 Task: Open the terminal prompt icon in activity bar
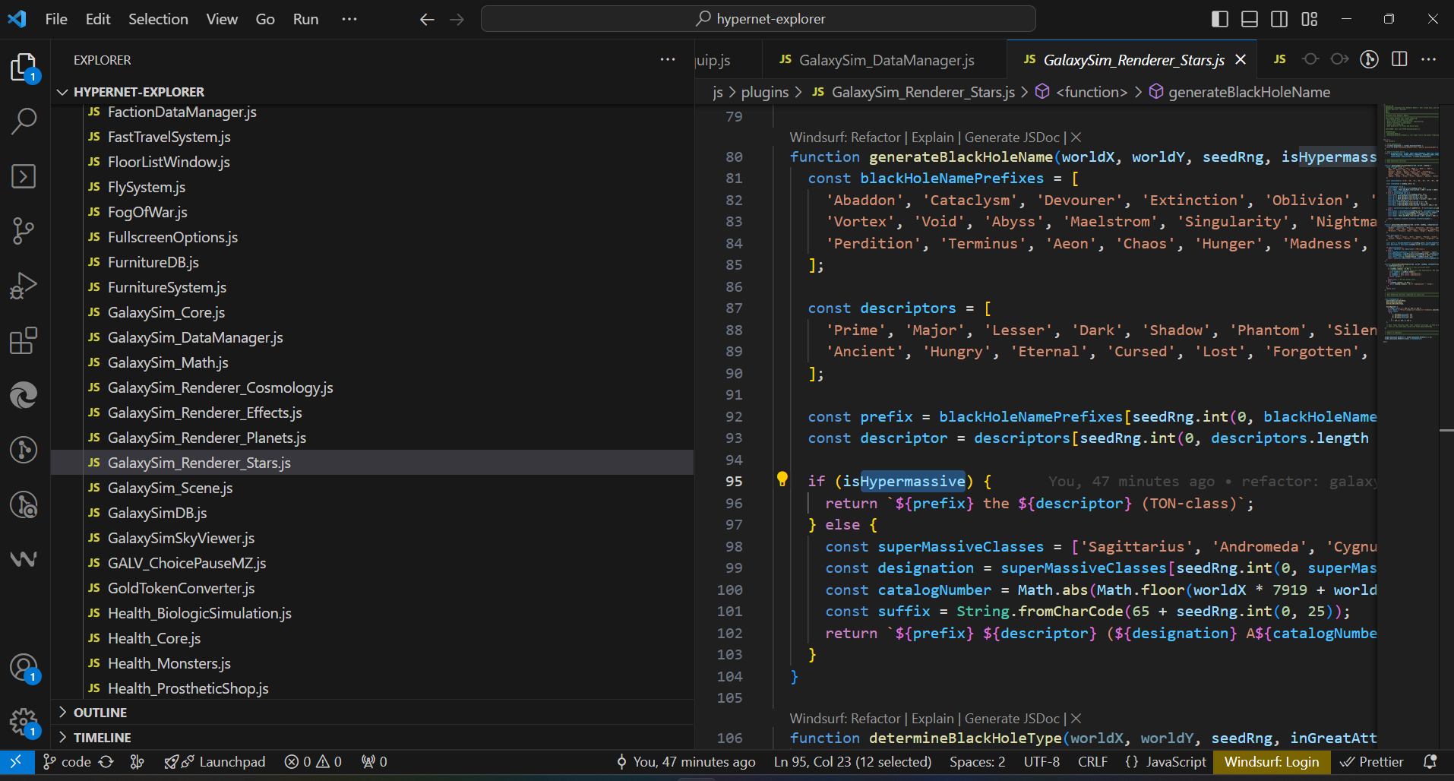pos(24,176)
